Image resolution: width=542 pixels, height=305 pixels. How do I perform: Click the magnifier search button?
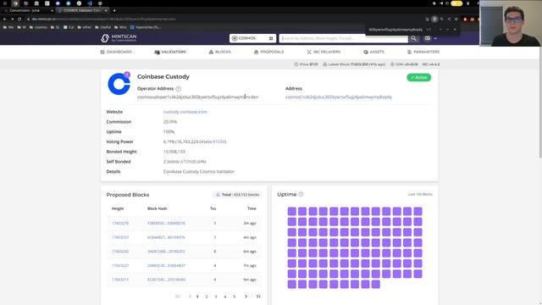tap(413, 38)
